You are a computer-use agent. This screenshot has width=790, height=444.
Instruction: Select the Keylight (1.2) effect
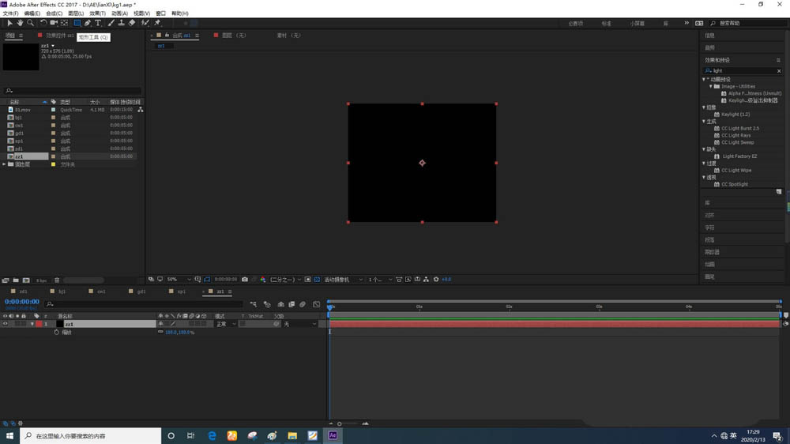[x=735, y=115]
